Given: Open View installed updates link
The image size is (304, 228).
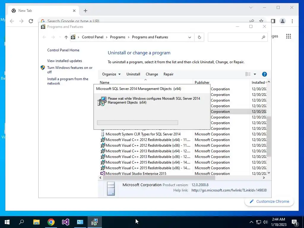Looking at the screenshot, I should pos(64,61).
